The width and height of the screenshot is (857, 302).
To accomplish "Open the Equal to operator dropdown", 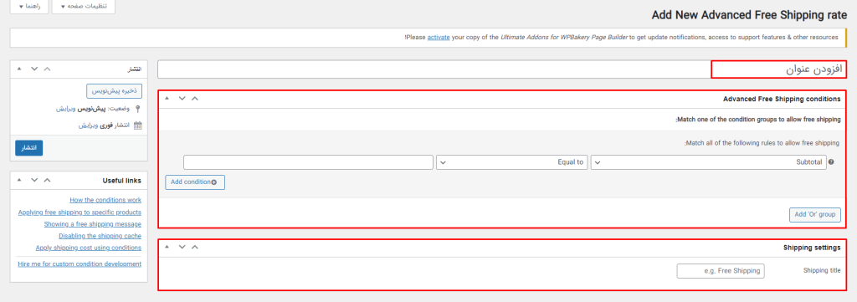I will [x=512, y=162].
